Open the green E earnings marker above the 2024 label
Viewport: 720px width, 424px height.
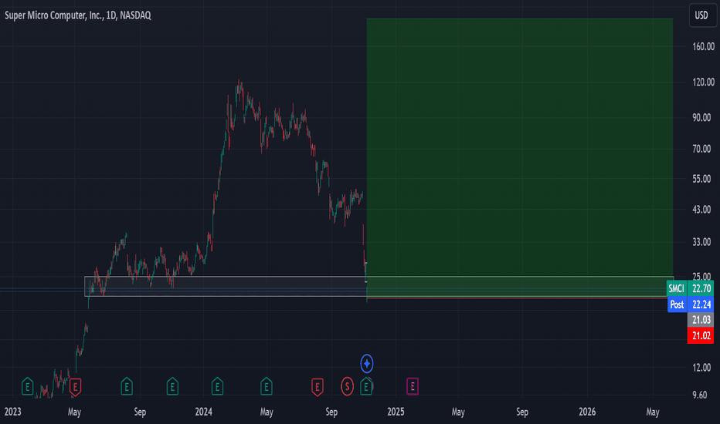(x=217, y=386)
